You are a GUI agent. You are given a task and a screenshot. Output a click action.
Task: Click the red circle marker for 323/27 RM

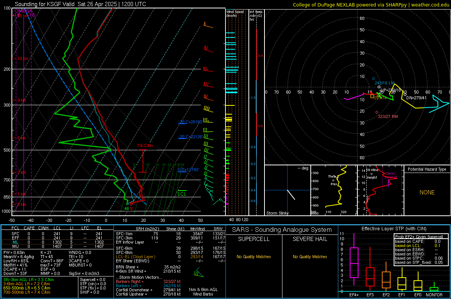coord(377,112)
